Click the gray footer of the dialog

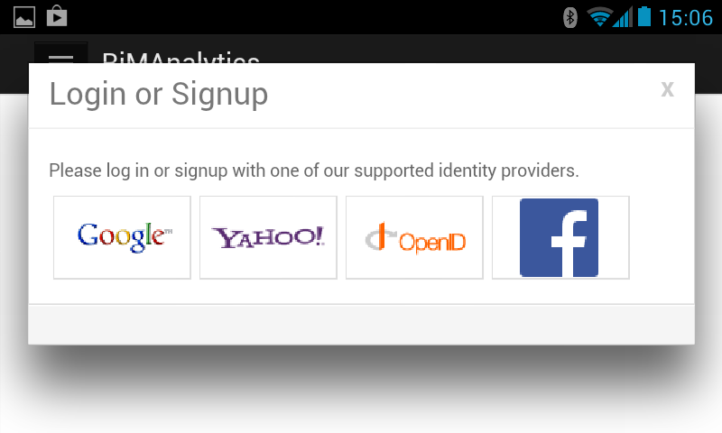(x=362, y=324)
